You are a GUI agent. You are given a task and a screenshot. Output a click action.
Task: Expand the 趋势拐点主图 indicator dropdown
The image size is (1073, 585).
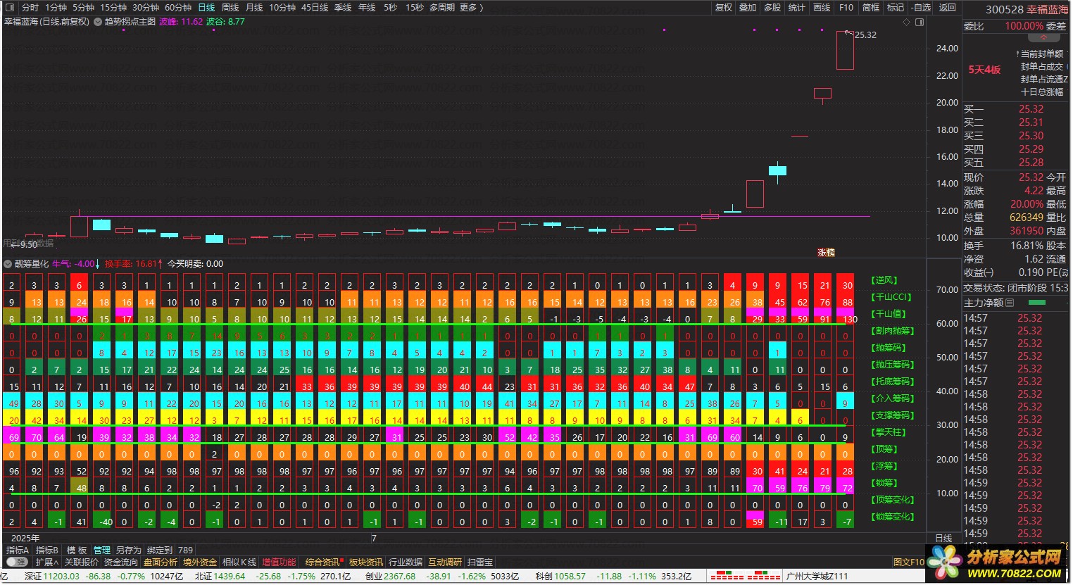(98, 22)
